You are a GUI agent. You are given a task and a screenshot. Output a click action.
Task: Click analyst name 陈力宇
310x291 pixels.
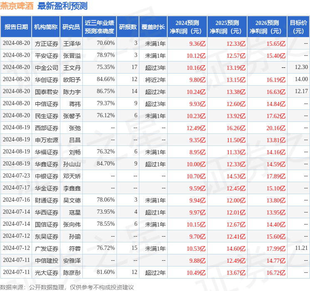(72, 92)
